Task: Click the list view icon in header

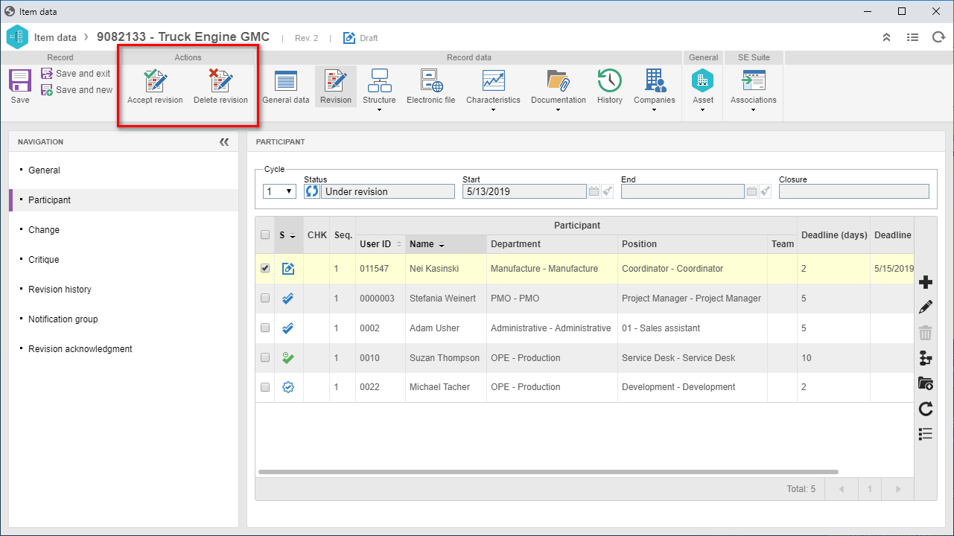Action: click(912, 37)
